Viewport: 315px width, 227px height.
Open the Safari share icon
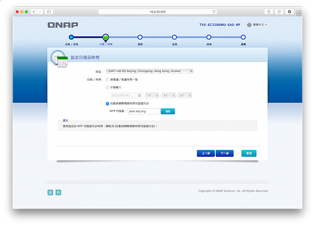[269, 12]
